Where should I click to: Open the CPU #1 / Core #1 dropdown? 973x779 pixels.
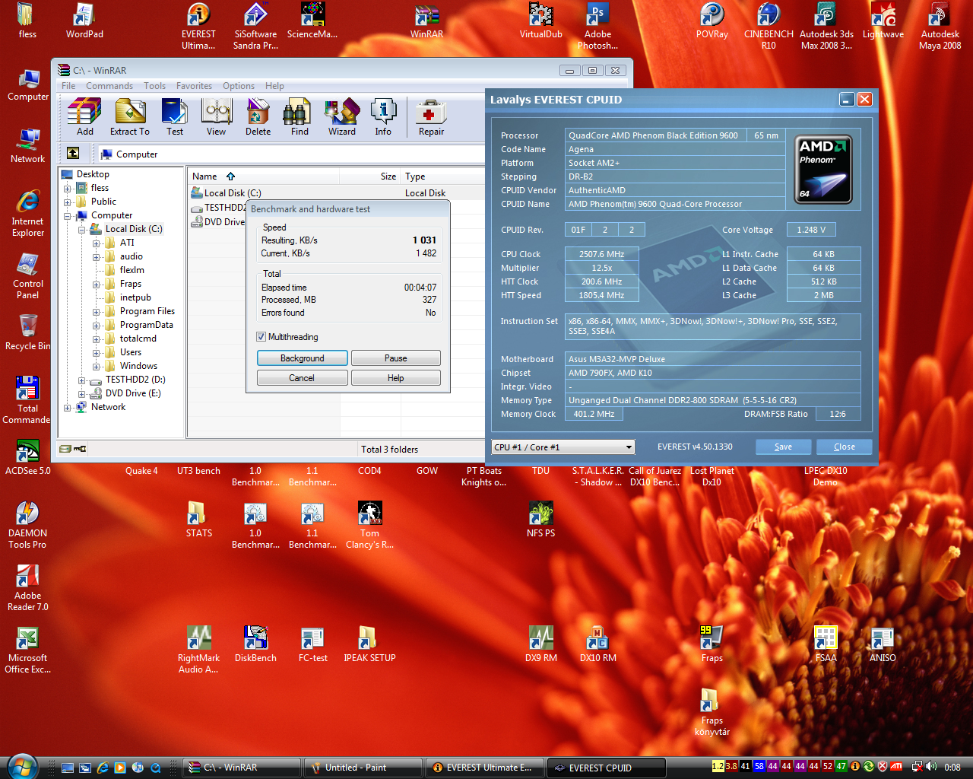click(563, 447)
